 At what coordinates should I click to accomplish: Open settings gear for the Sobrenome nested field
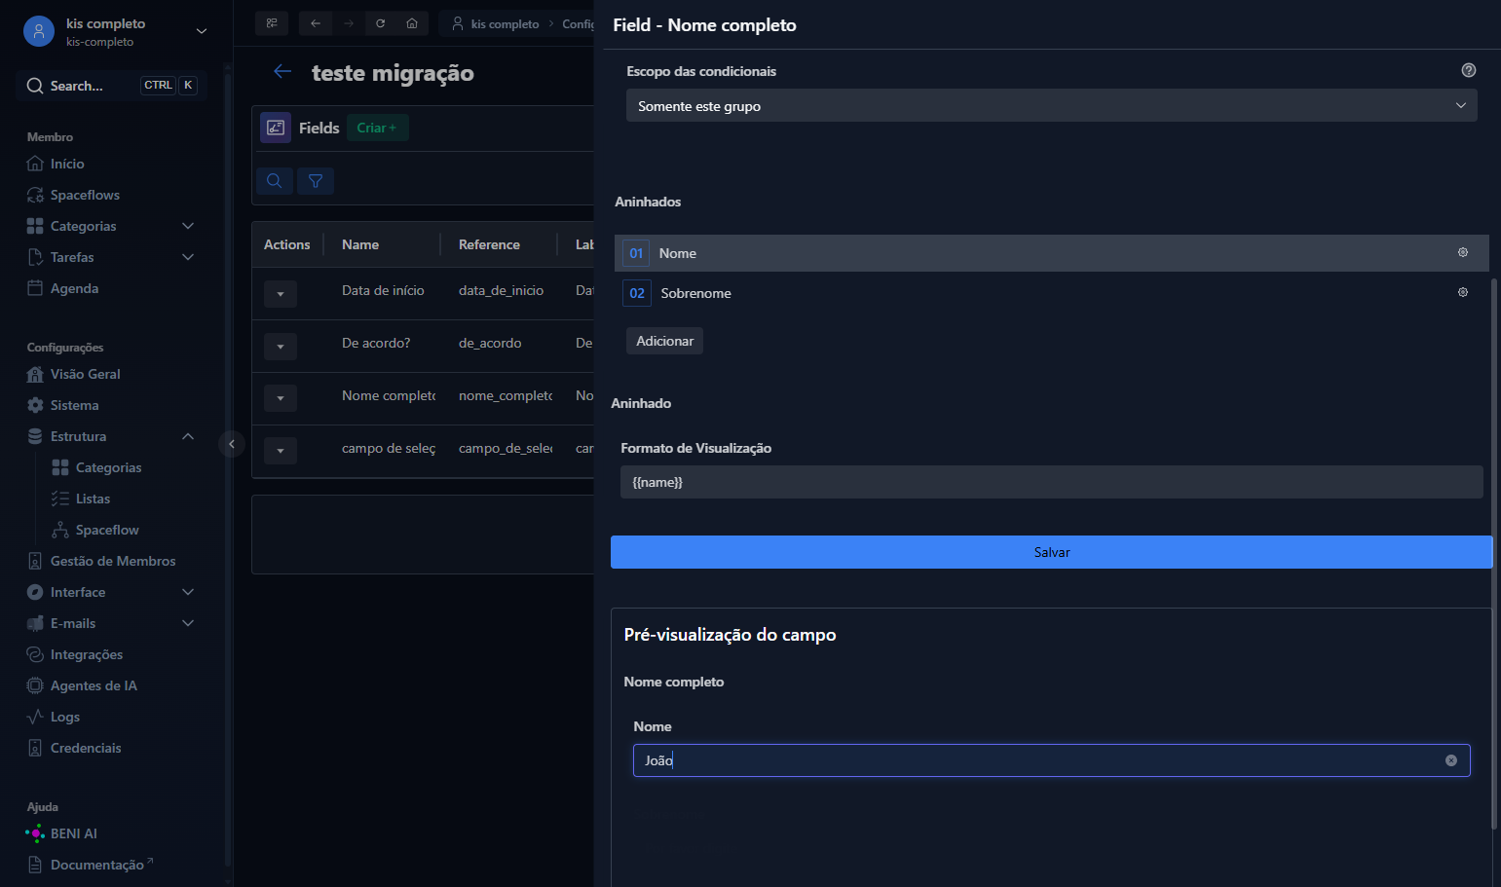1462,292
